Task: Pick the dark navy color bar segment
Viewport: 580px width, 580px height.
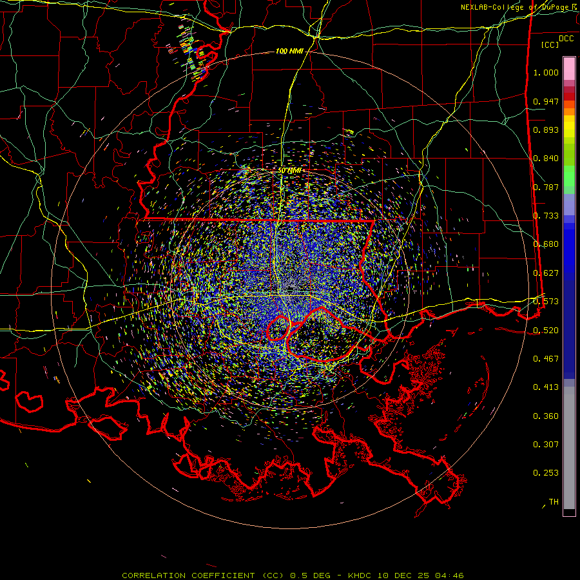Action: 569,329
